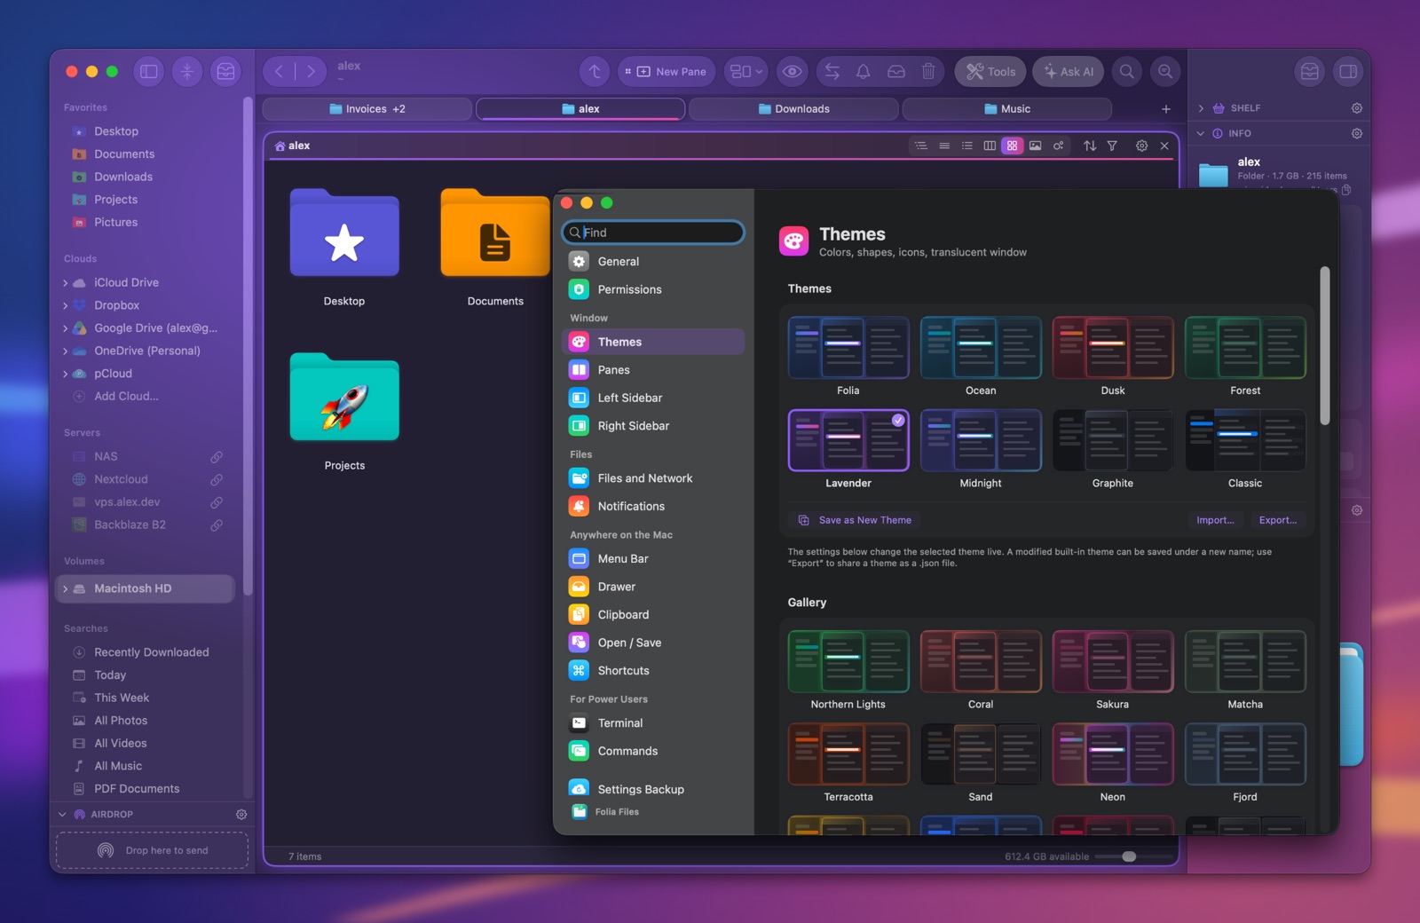
Task: Expand Macintosh HD volume
Action: tap(65, 589)
